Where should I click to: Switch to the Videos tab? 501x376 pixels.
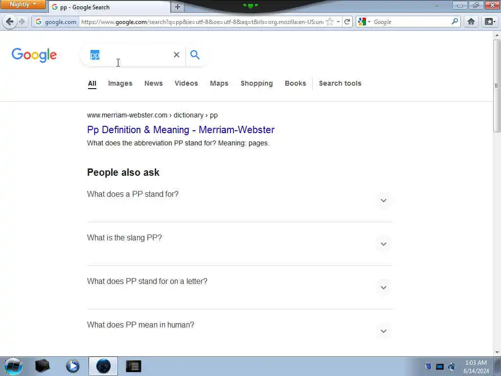coord(186,83)
